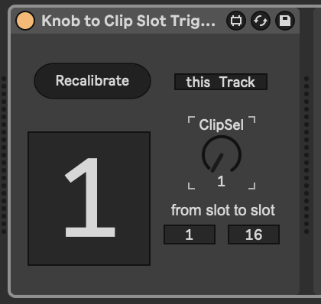
Task: Click the ClipSel knob value readout below dial
Action: [x=221, y=181]
